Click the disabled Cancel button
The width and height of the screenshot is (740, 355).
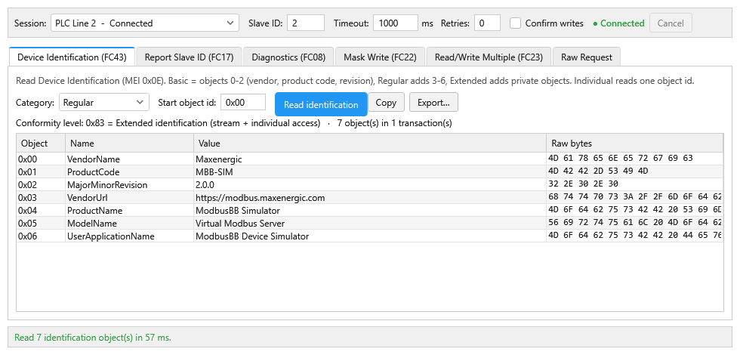pos(671,23)
